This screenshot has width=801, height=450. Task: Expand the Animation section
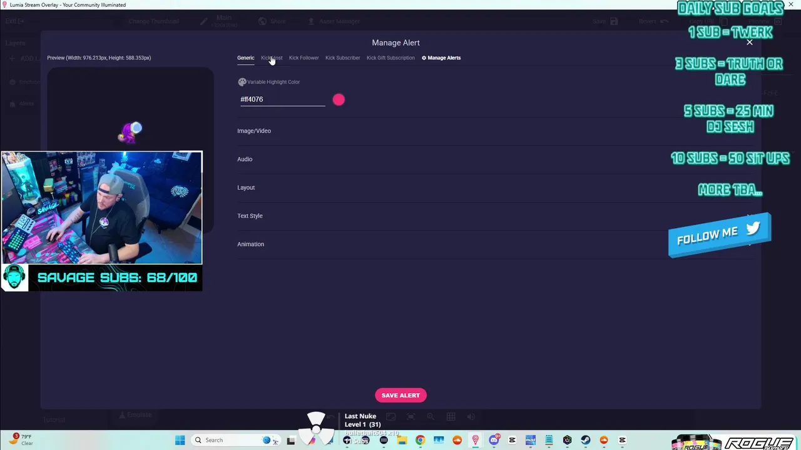(494, 244)
